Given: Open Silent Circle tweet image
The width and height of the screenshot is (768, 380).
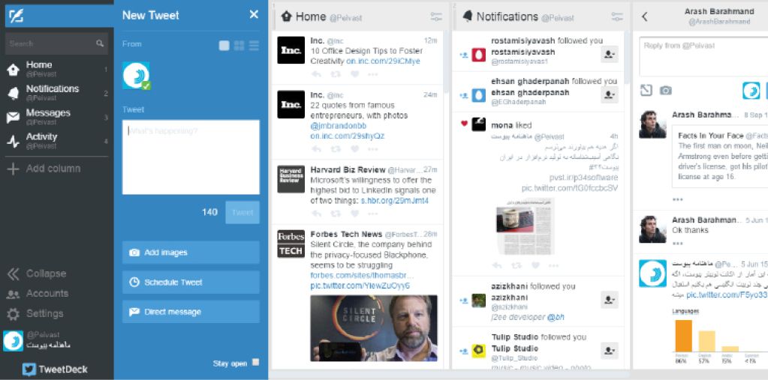Looking at the screenshot, I should [374, 328].
